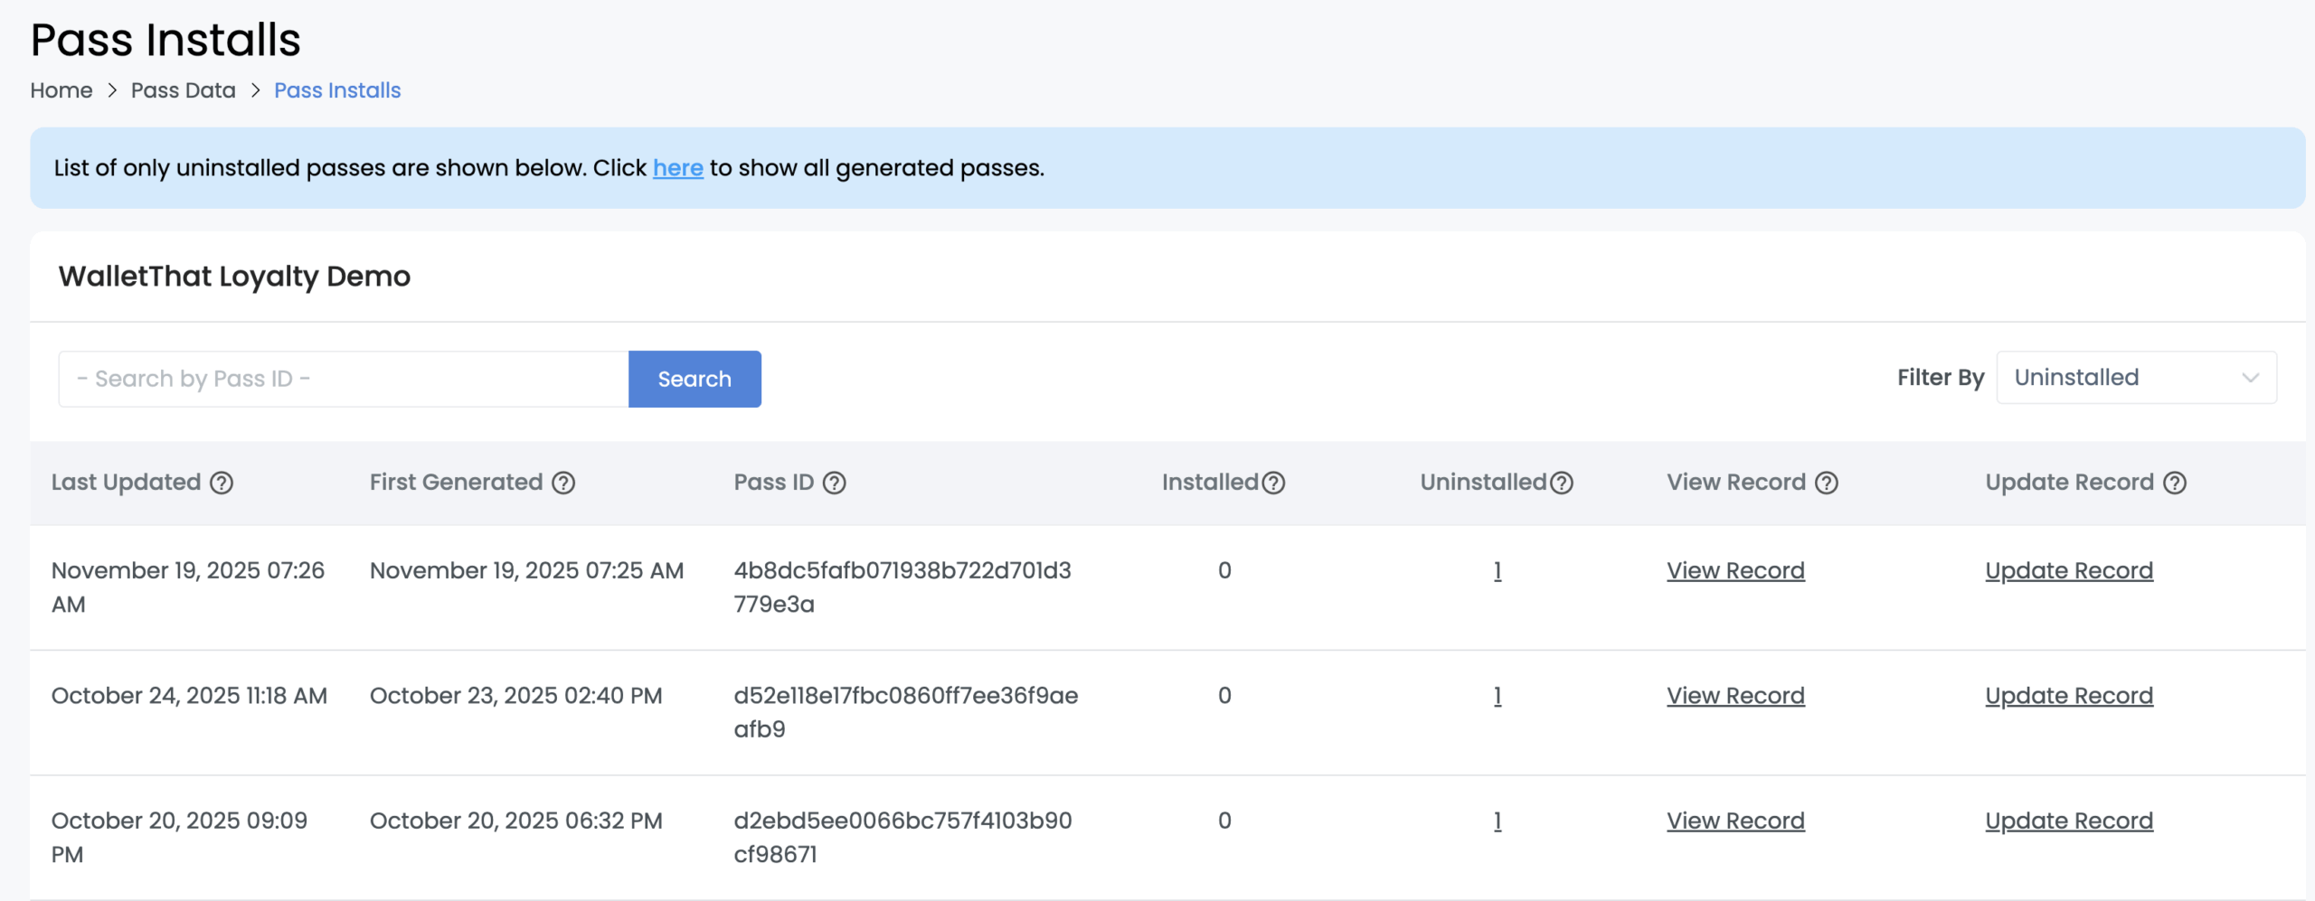This screenshot has width=2315, height=901.
Task: Click help icon next to Pass ID
Action: [x=834, y=483]
